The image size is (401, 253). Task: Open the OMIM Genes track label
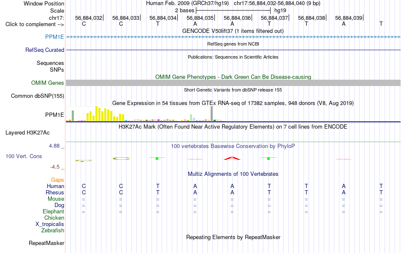(x=47, y=83)
